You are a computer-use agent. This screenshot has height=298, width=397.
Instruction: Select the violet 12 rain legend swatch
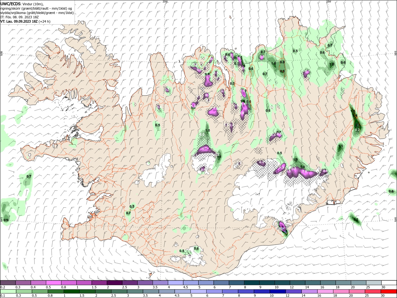pos(293,291)
